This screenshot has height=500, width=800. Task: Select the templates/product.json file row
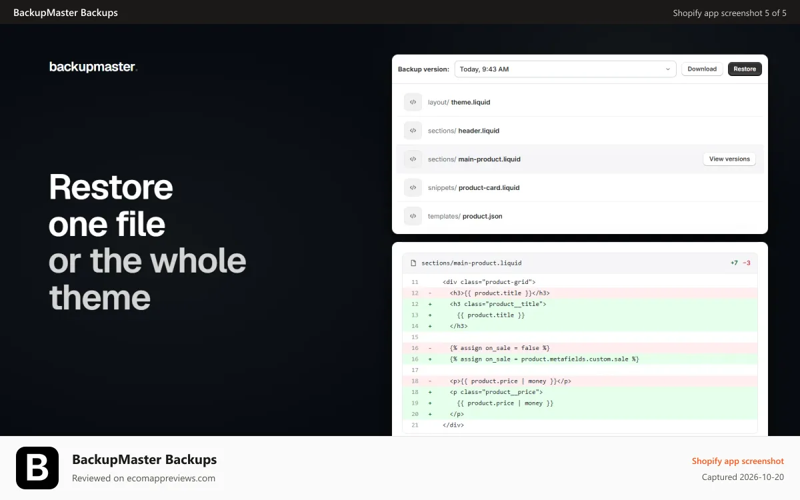point(580,216)
